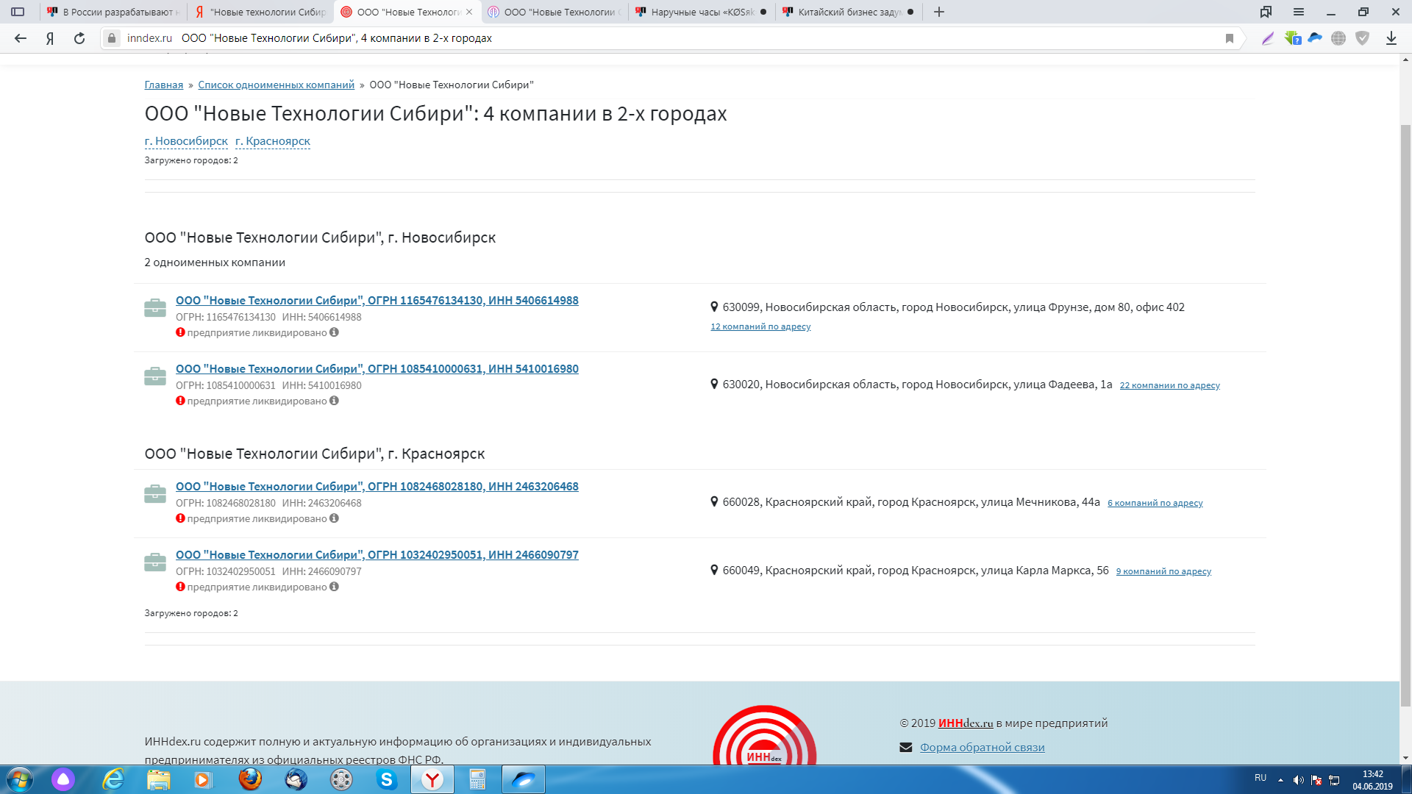The width and height of the screenshot is (1412, 794).
Task: Open "Форма обратной связи" link
Action: coord(983,747)
